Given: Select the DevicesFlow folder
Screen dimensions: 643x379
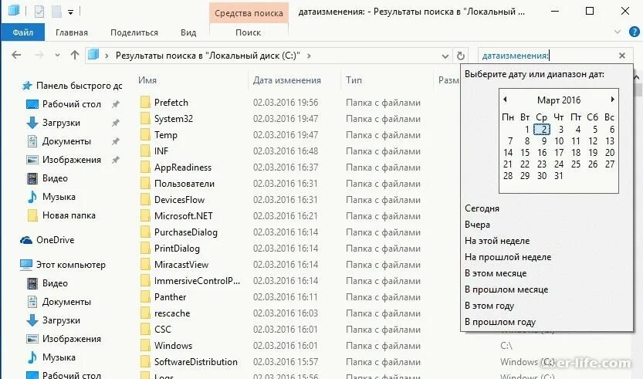Looking at the screenshot, I should pos(179,200).
